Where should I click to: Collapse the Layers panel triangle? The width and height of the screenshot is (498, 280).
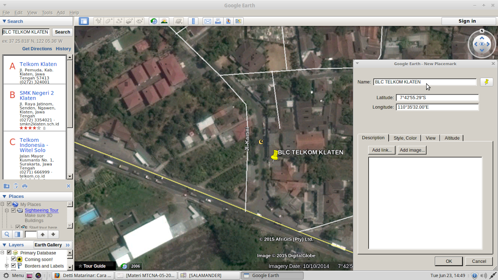pyautogui.click(x=4, y=245)
